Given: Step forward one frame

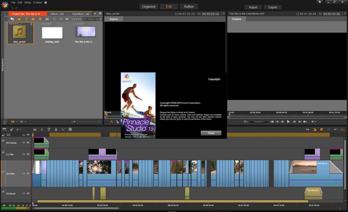Looking at the screenshot, I should pos(295,122).
